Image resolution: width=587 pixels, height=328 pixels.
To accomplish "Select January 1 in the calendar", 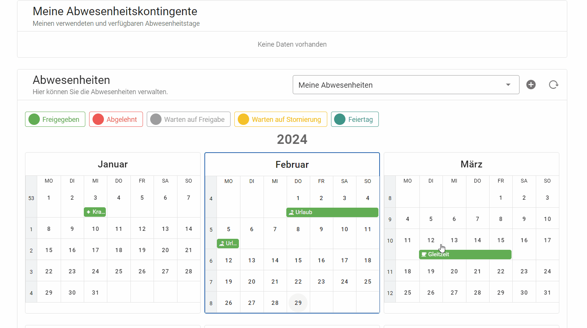I will [49, 198].
